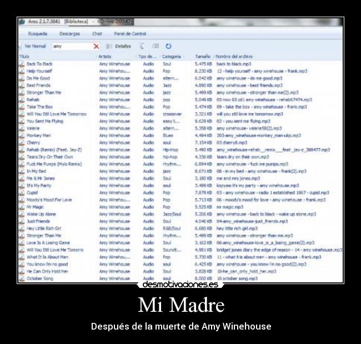Click the audio file icon for Hey Little Rich Girl
This screenshot has height=344, width=361.
pos(22,229)
